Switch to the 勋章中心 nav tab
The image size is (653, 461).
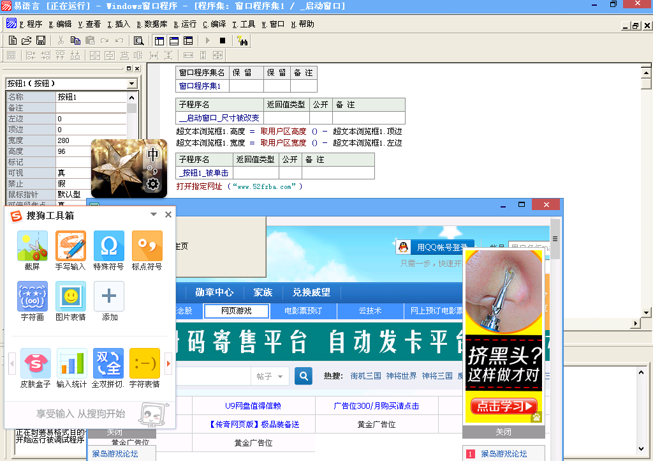click(x=214, y=292)
